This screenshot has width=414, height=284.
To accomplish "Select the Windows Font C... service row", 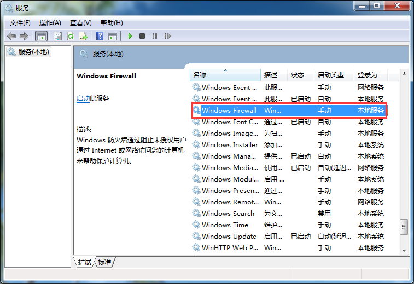I will click(289, 122).
